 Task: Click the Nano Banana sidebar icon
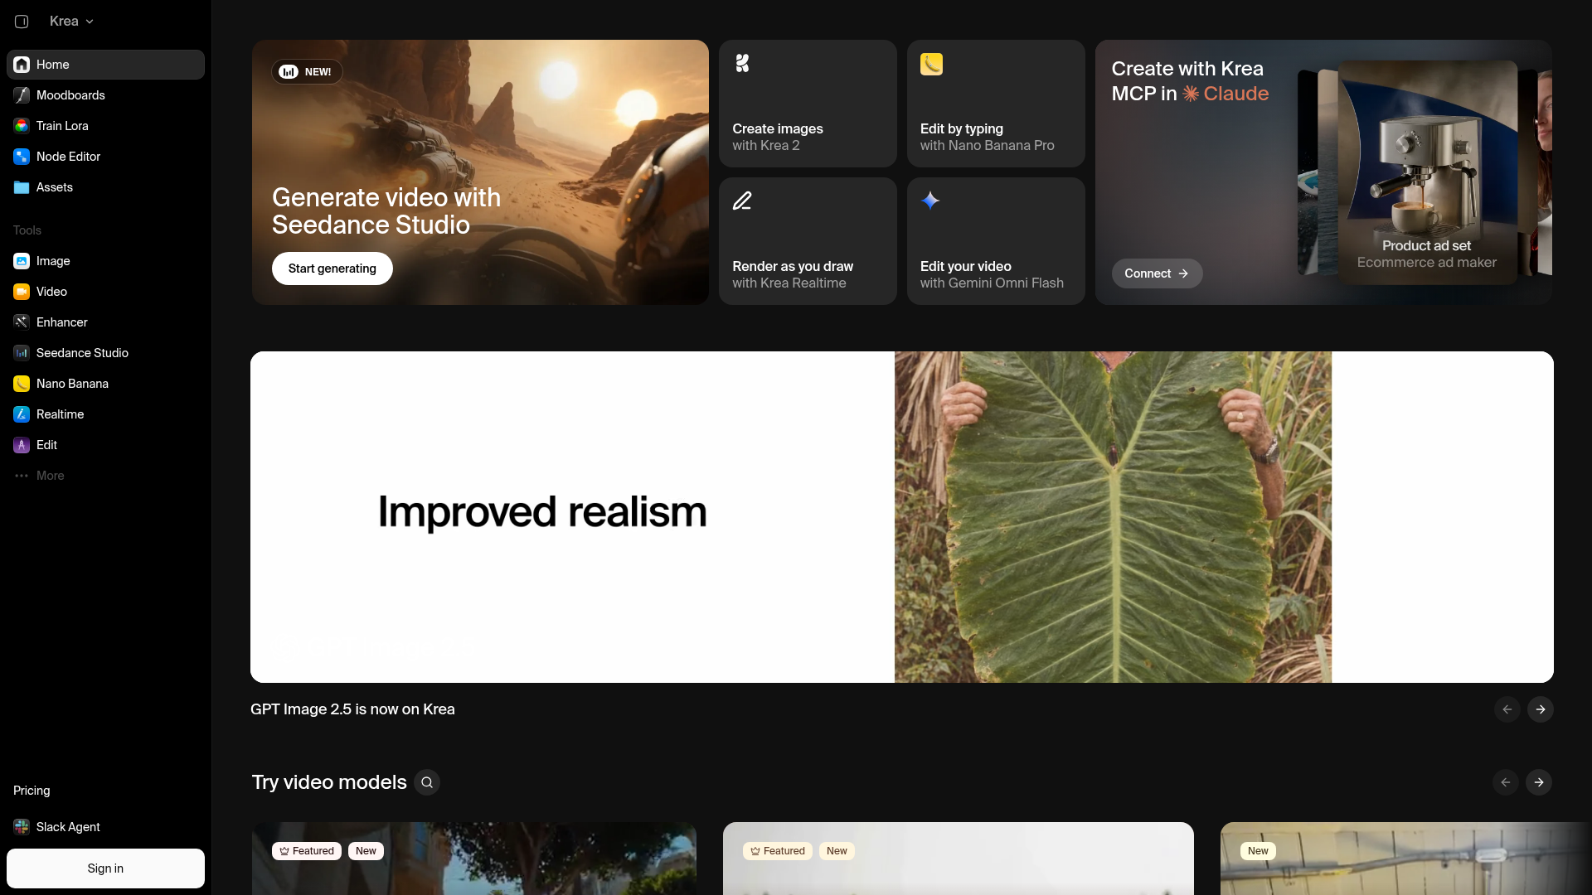pyautogui.click(x=22, y=384)
